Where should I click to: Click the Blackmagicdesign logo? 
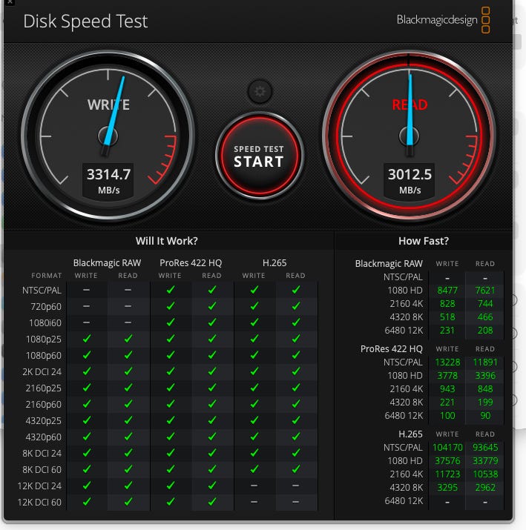443,20
